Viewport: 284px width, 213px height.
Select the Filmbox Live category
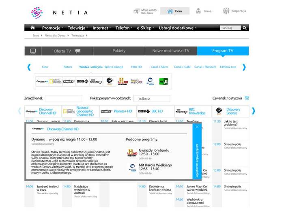coord(228,67)
